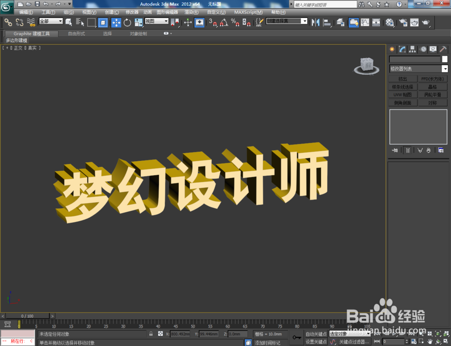451x346 pixels.
Task: Open the Hierarchy command panel tab
Action: 413,49
